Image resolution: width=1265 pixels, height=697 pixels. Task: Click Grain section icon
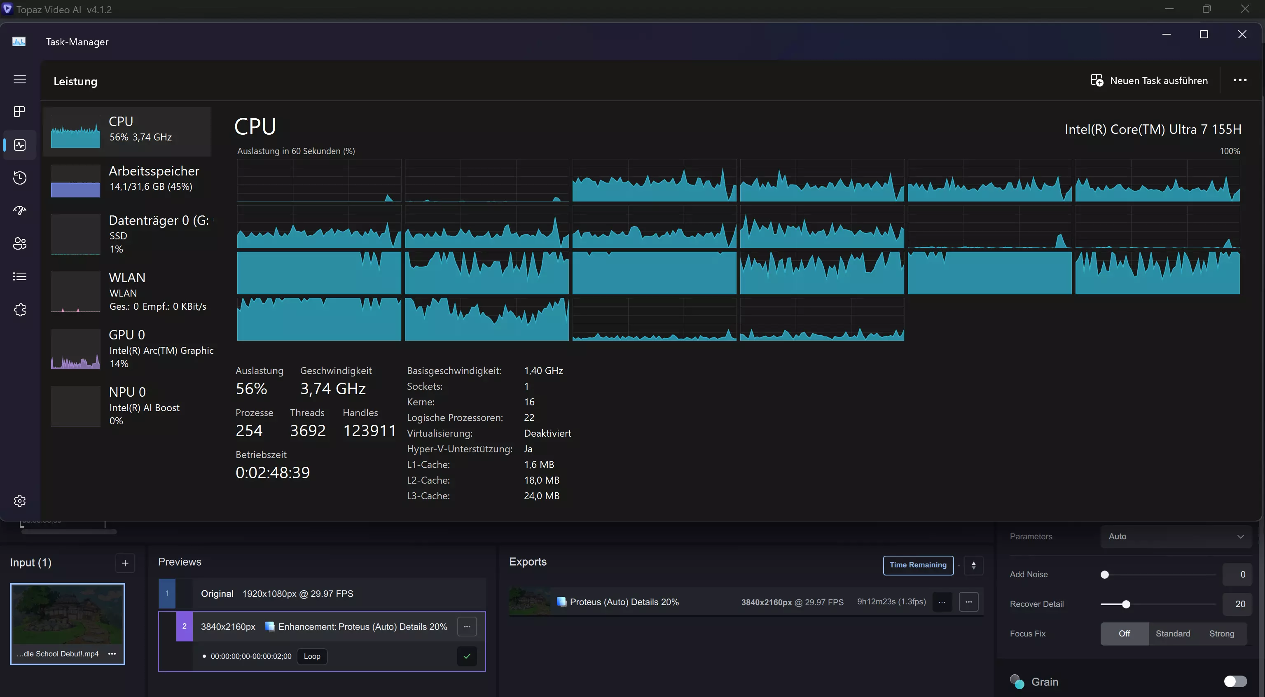click(x=1017, y=681)
